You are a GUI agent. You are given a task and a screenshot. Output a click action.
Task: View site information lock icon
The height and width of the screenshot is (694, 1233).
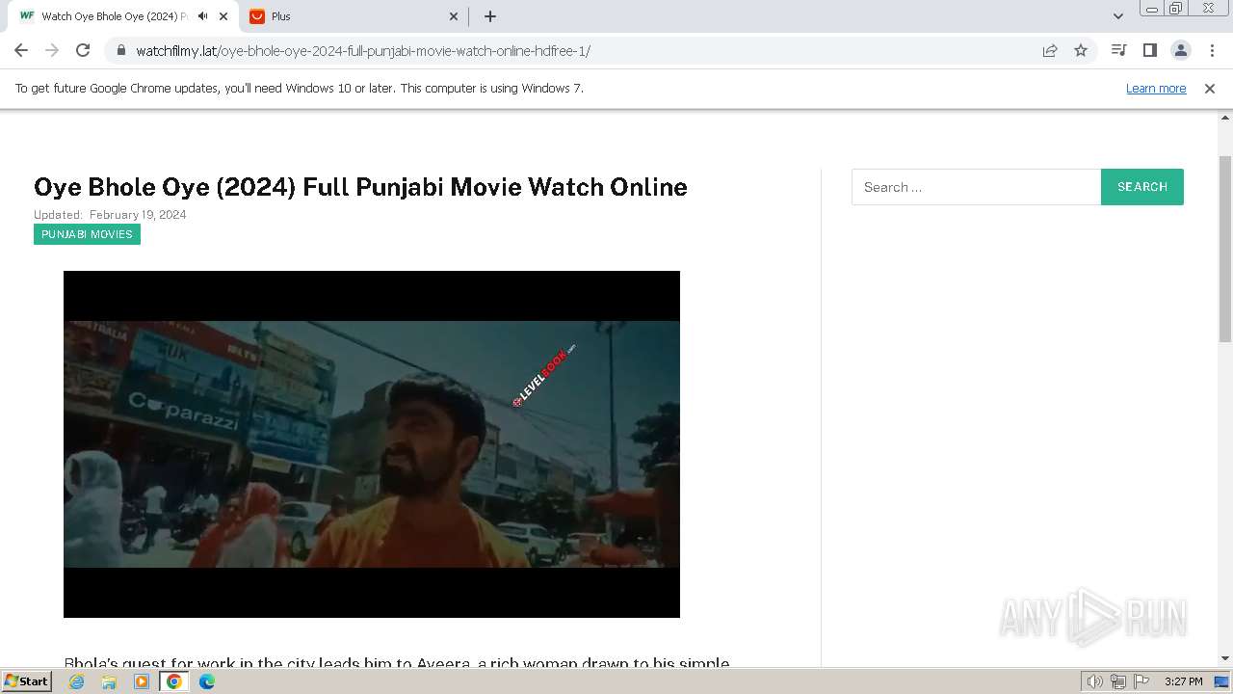click(121, 50)
